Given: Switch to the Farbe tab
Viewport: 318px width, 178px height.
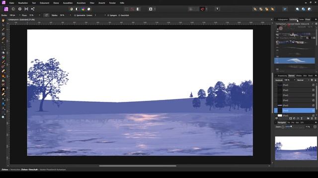Looking at the screenshot, I should point(302,20).
